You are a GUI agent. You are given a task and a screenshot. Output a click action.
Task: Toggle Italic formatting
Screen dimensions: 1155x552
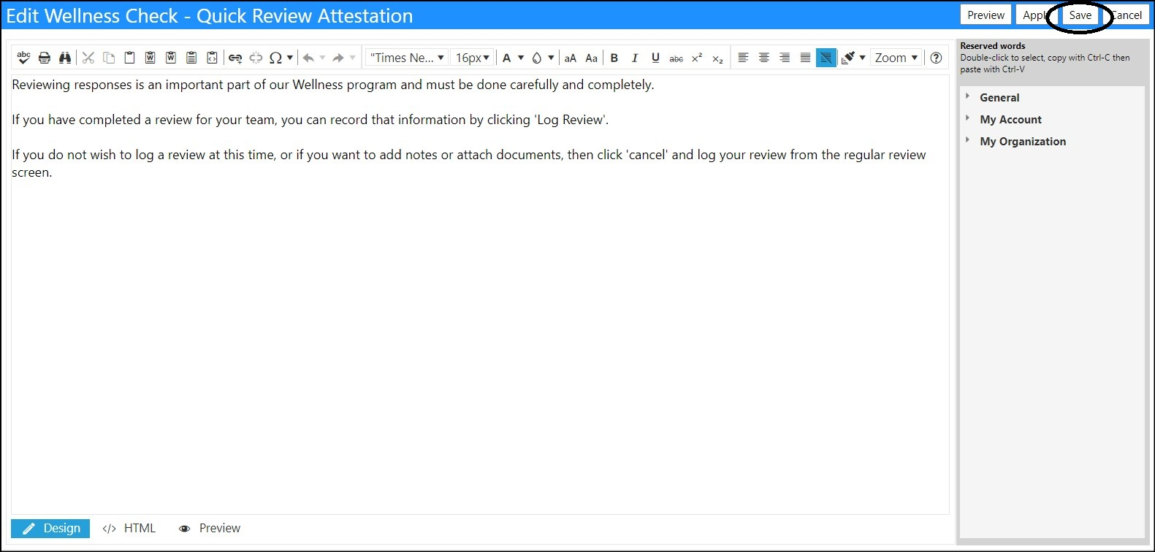point(635,58)
